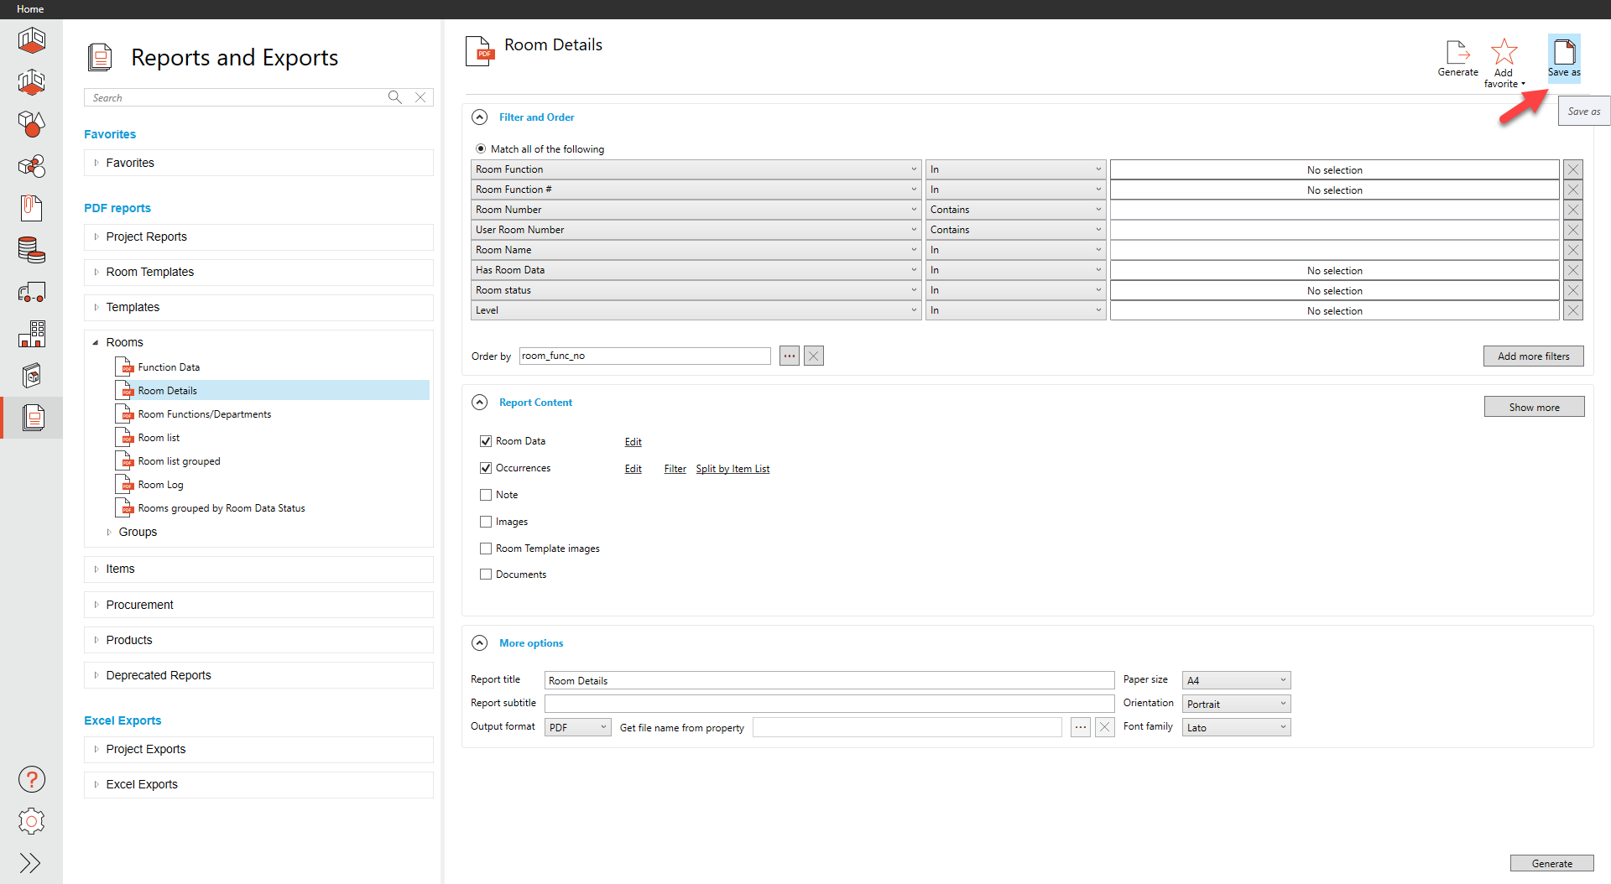Screen dimensions: 1611x884
Task: Open the Paper size dropdown
Action: coord(1236,680)
